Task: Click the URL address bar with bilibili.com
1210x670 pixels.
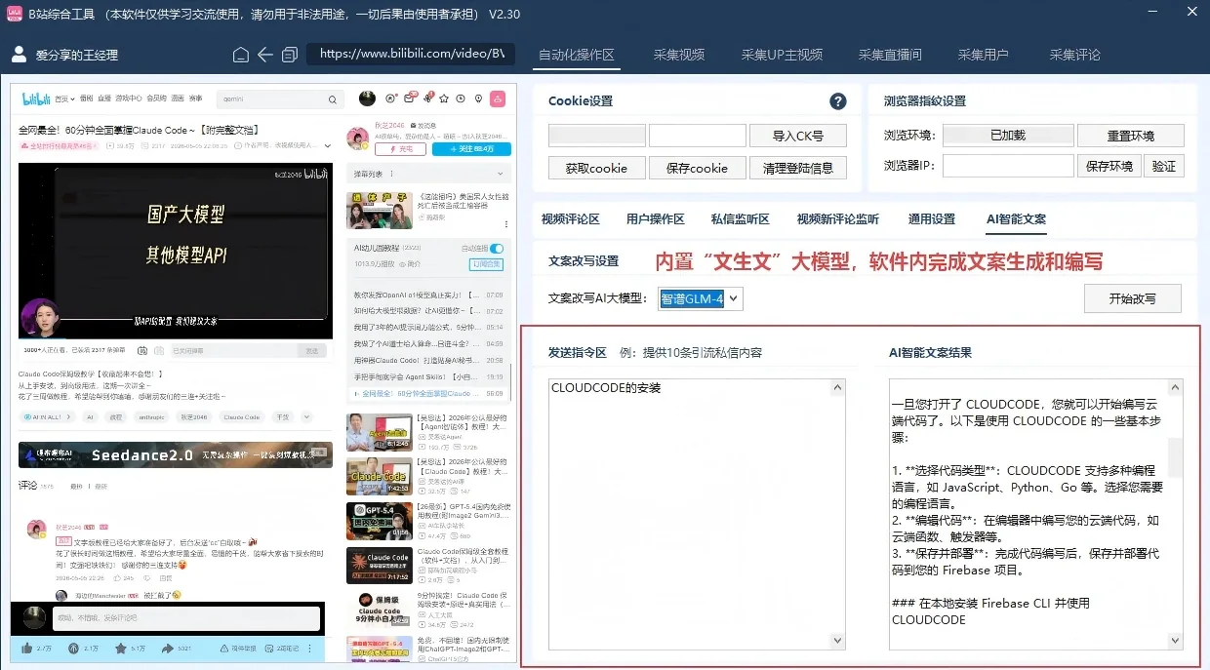Action: (x=412, y=55)
